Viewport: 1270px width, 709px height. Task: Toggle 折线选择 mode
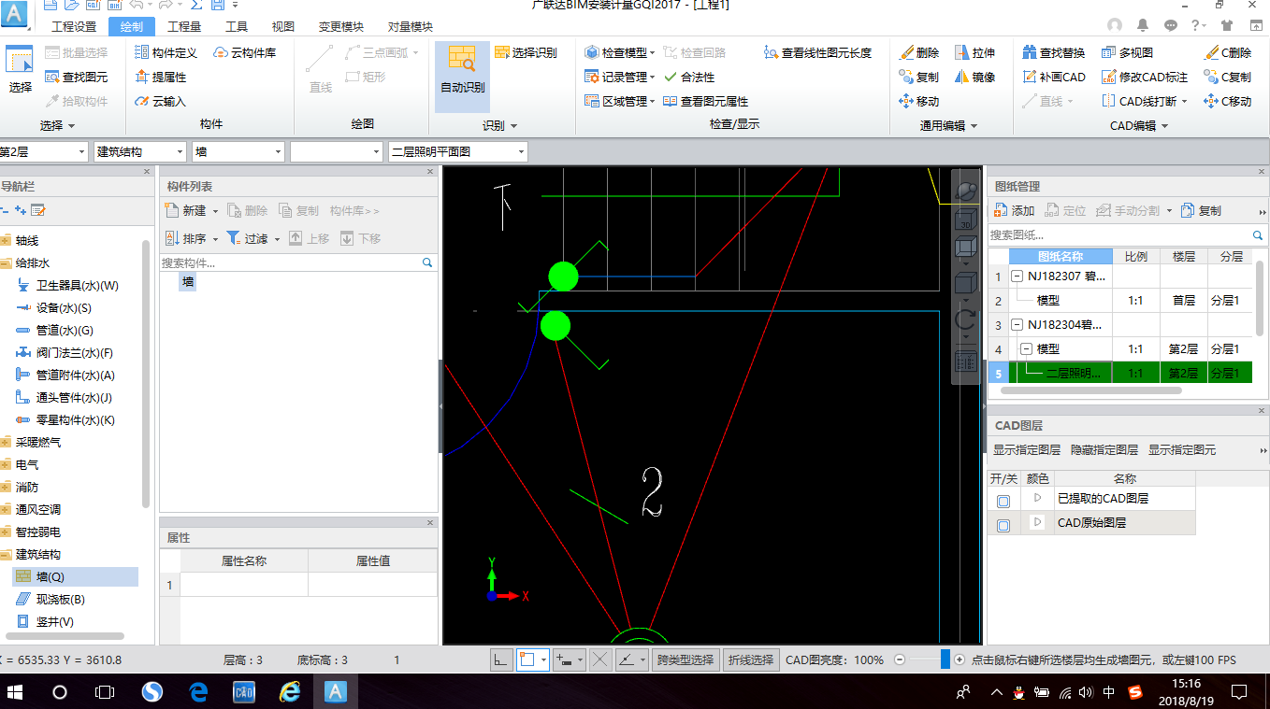[751, 659]
